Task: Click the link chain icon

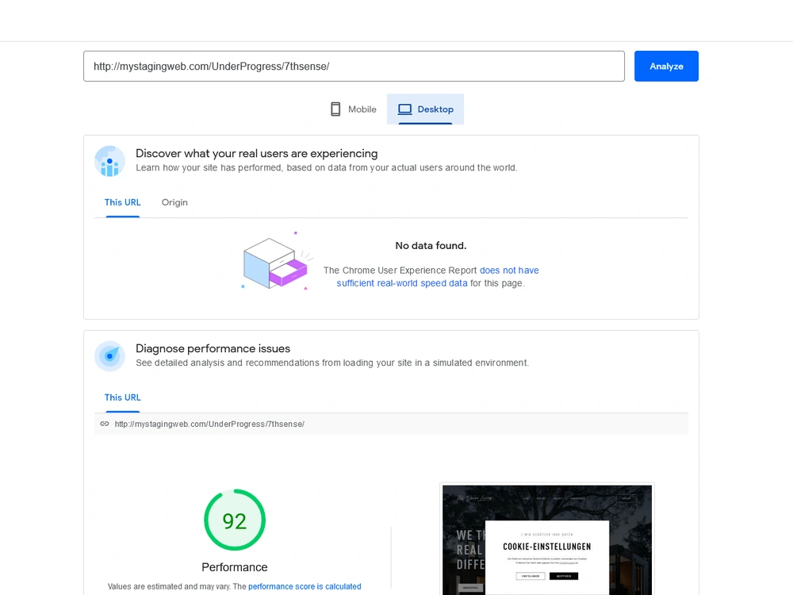Action: [x=105, y=424]
